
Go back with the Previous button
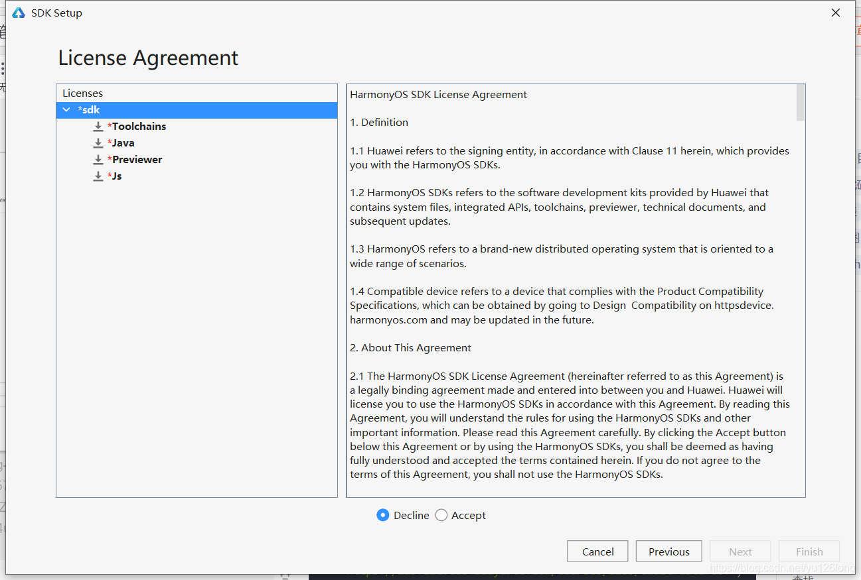668,551
